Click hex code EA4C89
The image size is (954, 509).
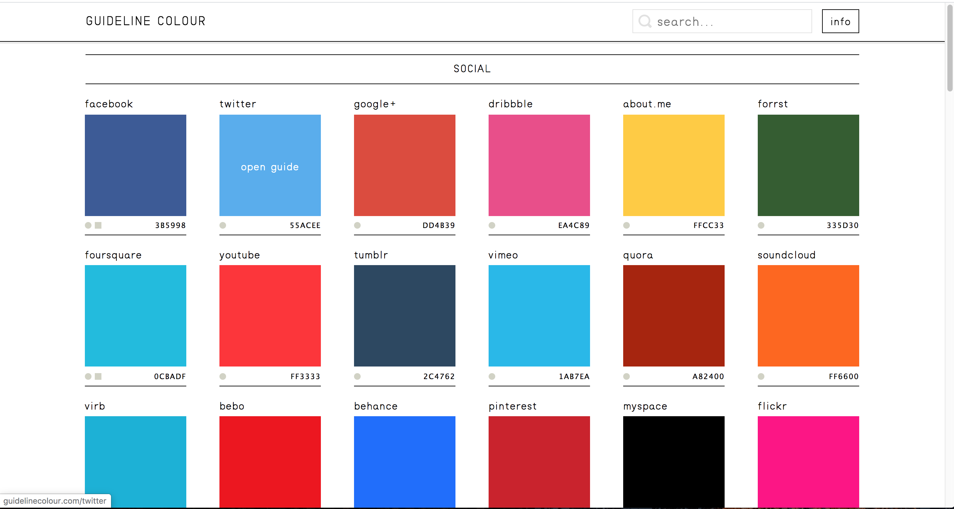pos(574,225)
